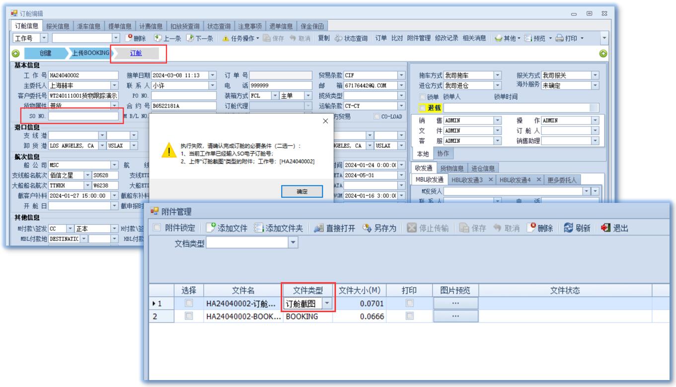Check the print checkbox for BOOKING row
Image resolution: width=676 pixels, height=387 pixels.
[x=409, y=317]
